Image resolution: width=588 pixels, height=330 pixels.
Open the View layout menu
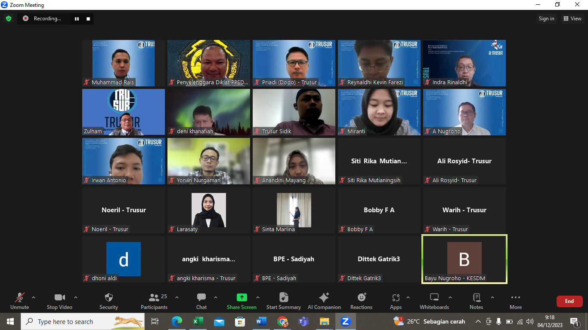click(572, 18)
